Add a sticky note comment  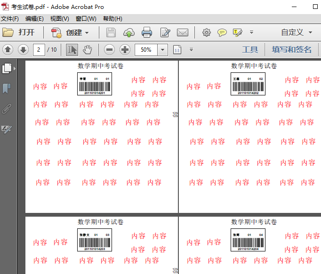(x=222, y=32)
